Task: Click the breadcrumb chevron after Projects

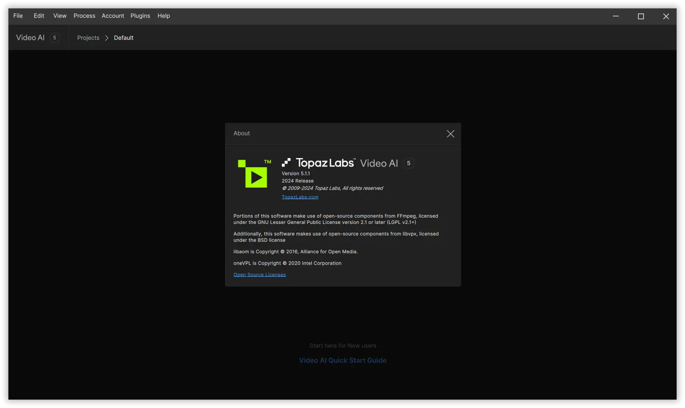Action: (107, 38)
